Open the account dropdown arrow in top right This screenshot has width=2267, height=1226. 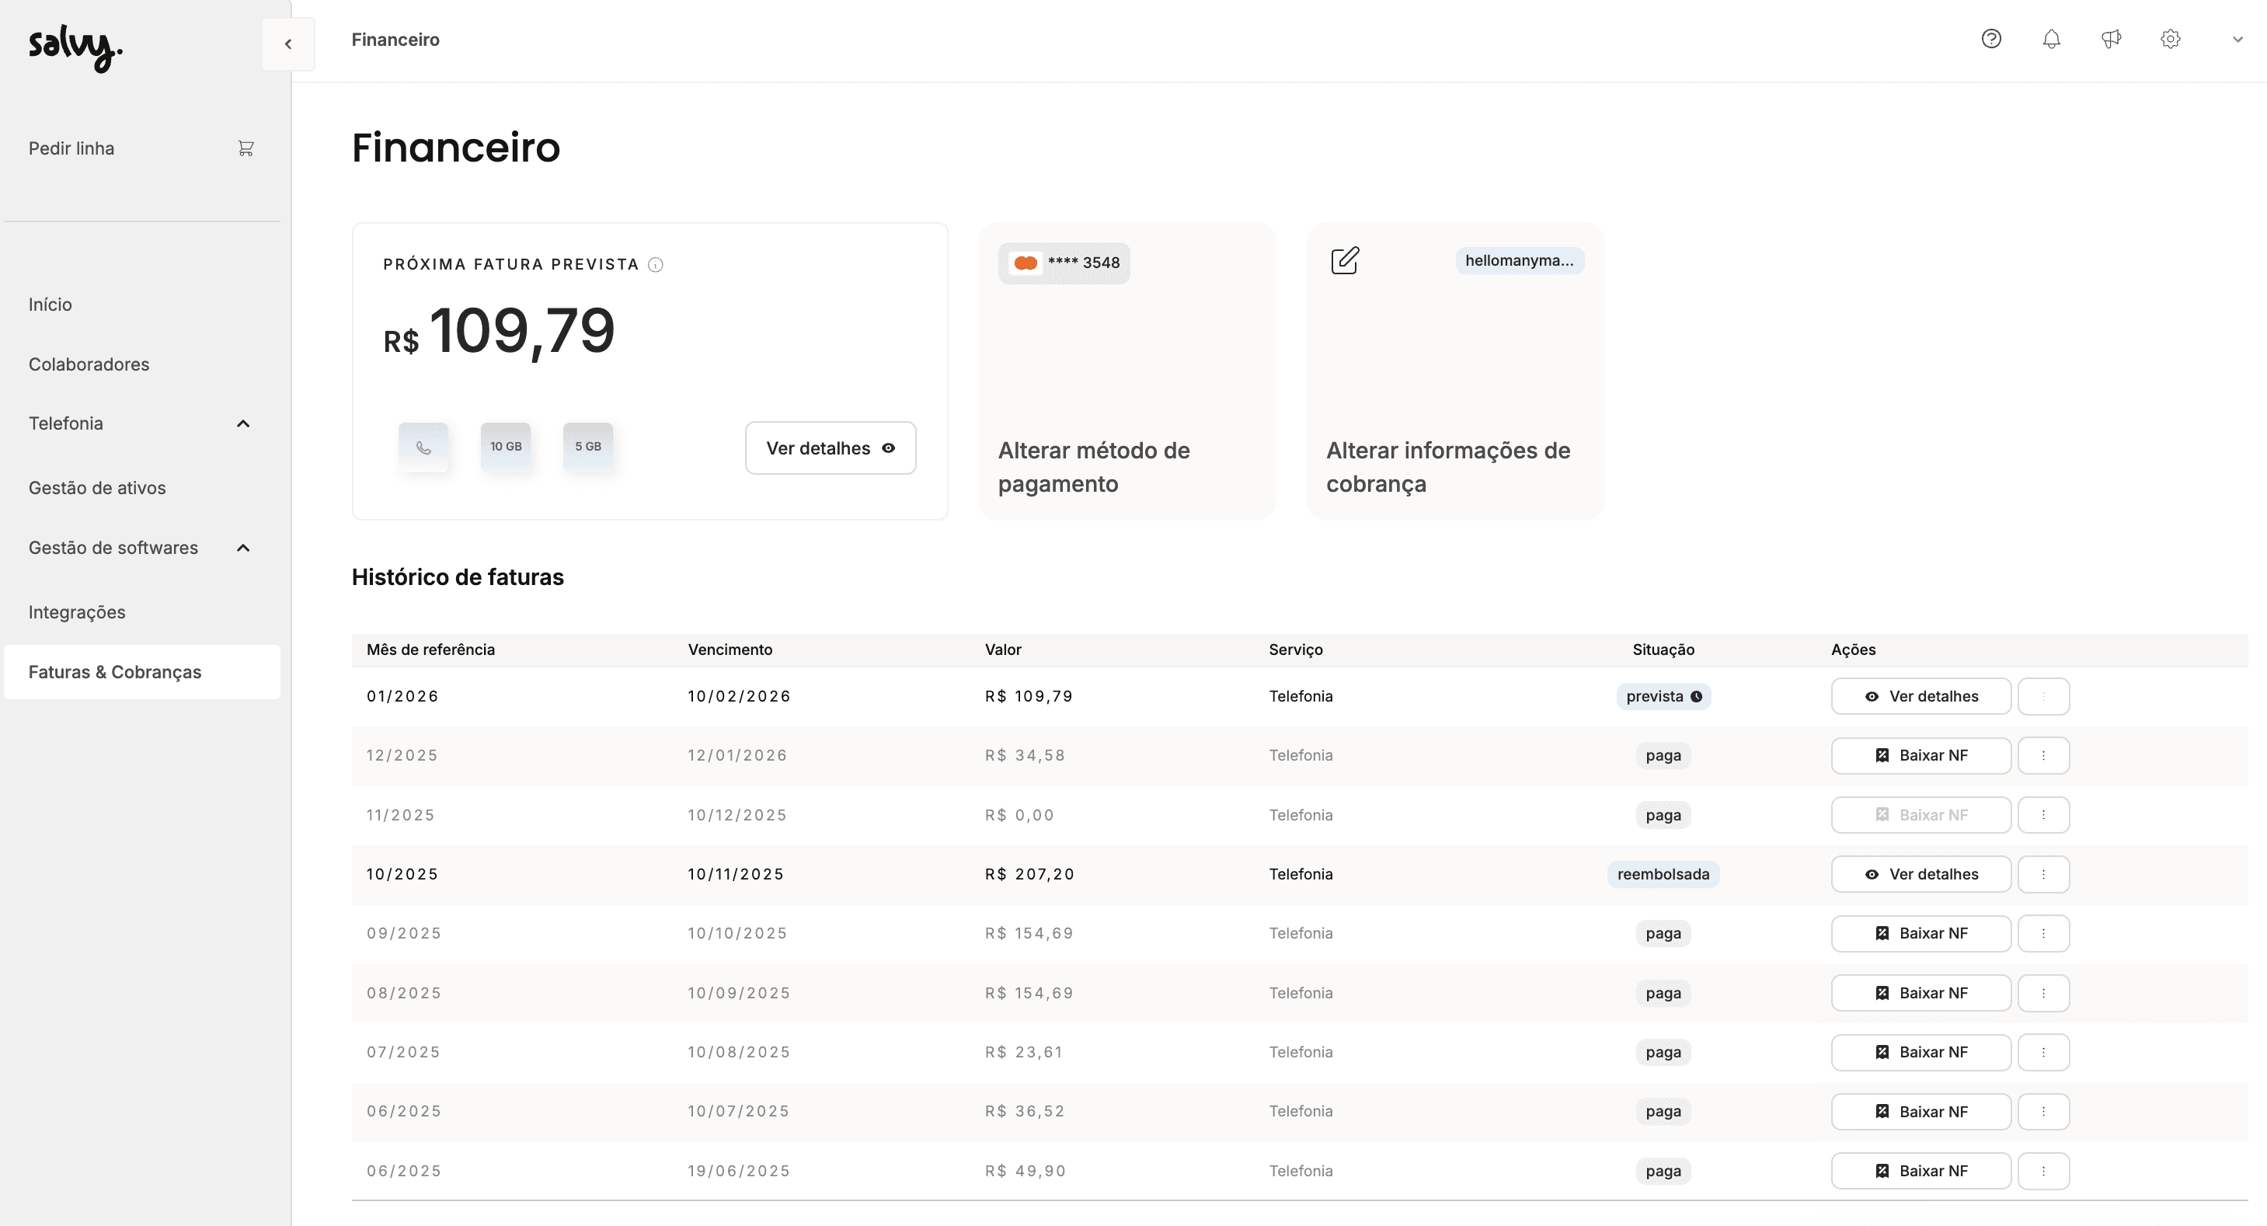(x=2237, y=40)
